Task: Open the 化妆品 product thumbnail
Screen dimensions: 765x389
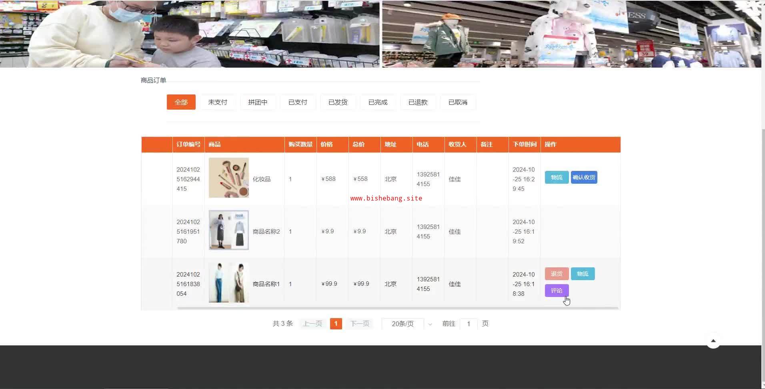Action: point(229,178)
